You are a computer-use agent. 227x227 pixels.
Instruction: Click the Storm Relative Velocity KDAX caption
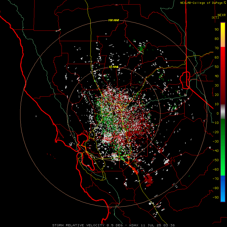point(113,225)
